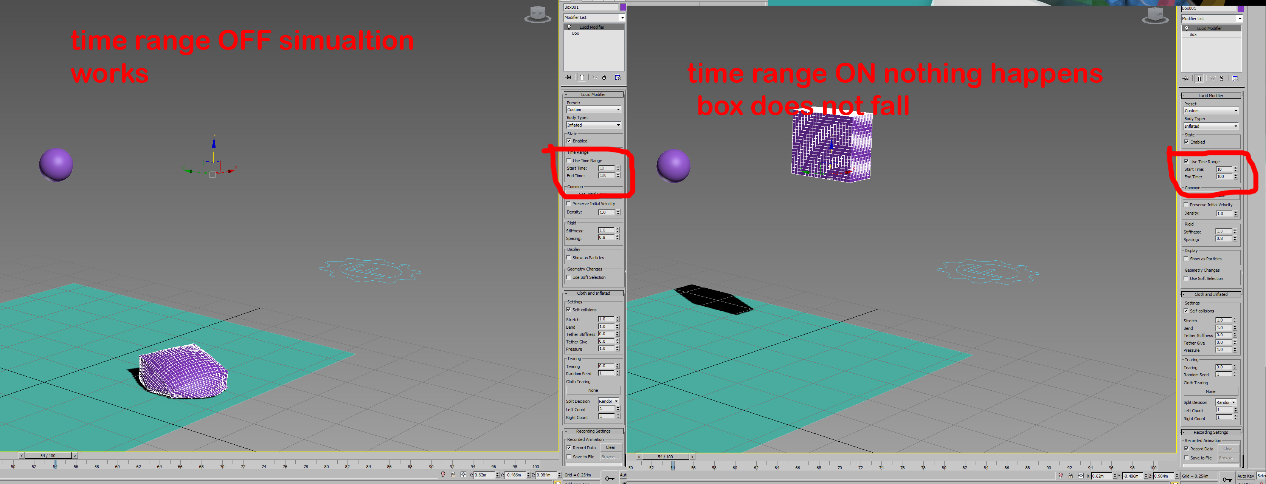This screenshot has height=484, width=1266.
Task: Click the Selection Lock padlock icon, left status bar
Action: (453, 475)
